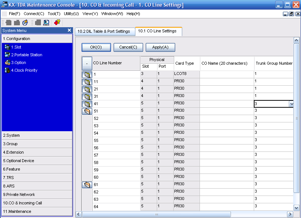Open the 6.Feature menu section
Viewport: 301px width, 218px height.
click(37, 169)
